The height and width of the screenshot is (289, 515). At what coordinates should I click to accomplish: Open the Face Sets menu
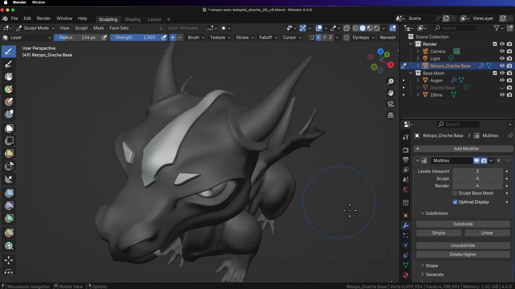(x=119, y=28)
